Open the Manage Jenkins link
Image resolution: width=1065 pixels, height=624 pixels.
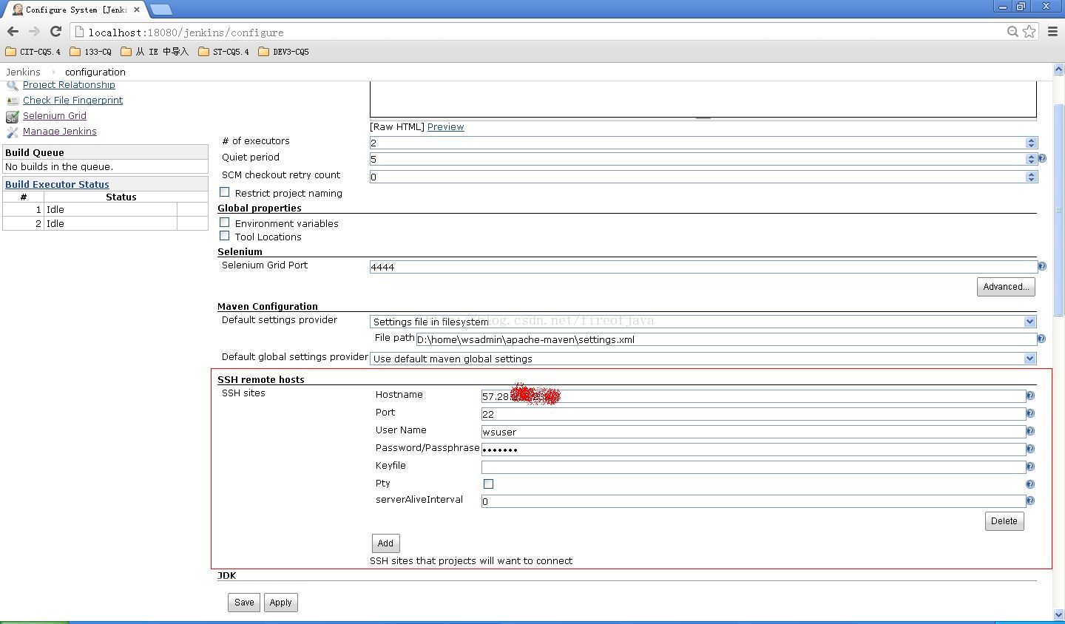pos(60,131)
